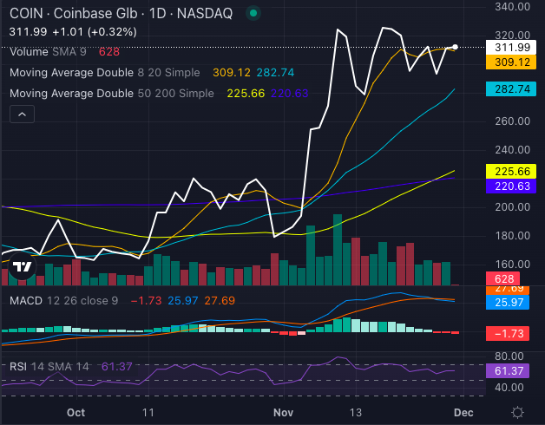
Task: Click the purple 220.63 price axis label
Action: pos(512,185)
